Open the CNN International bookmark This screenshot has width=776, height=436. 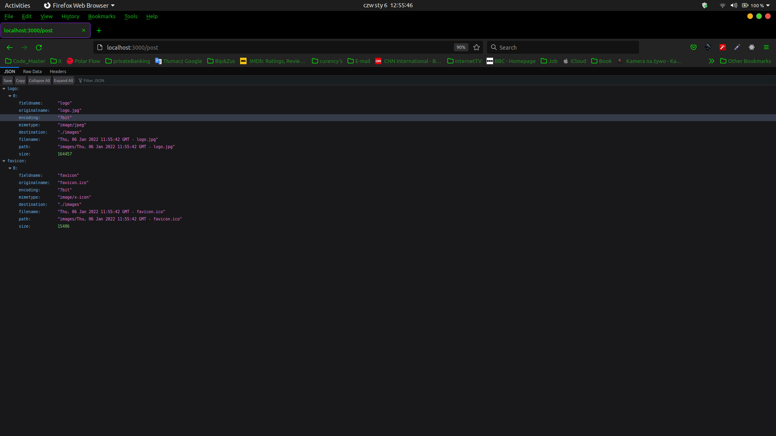click(408, 61)
